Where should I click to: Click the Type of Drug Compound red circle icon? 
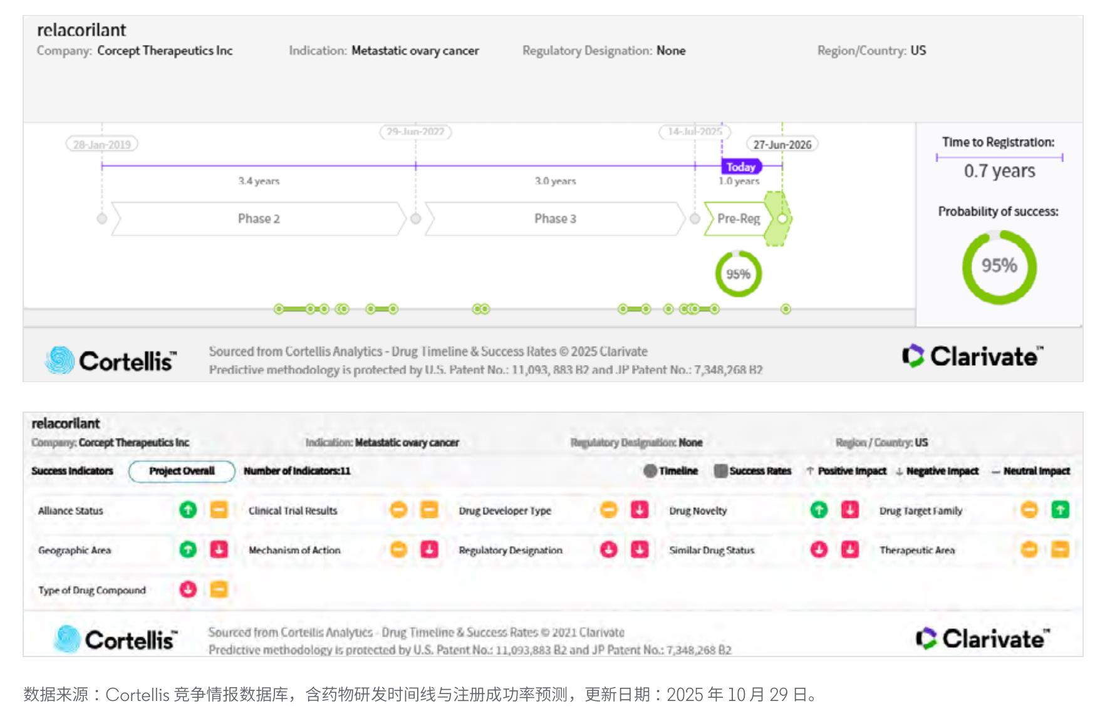coord(188,589)
